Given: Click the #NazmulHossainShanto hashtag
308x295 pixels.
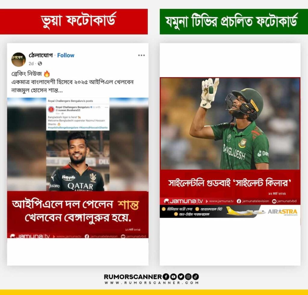Looking at the screenshot, I should 93,128.
